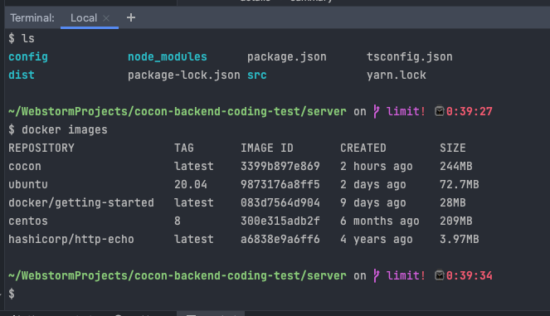
Task: Click image ID 300e315adb2f
Action: coord(280,221)
